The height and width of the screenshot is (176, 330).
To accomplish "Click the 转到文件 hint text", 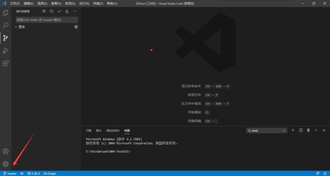I will coord(194,95).
